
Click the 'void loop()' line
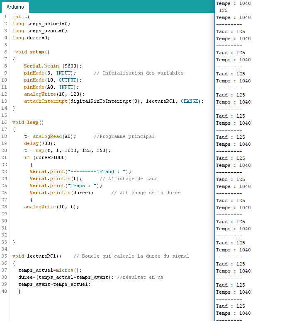[x=28, y=123]
